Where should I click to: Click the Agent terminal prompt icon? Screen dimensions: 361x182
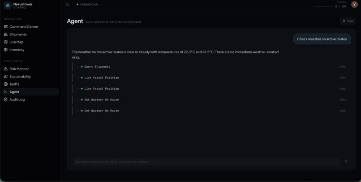point(6,92)
